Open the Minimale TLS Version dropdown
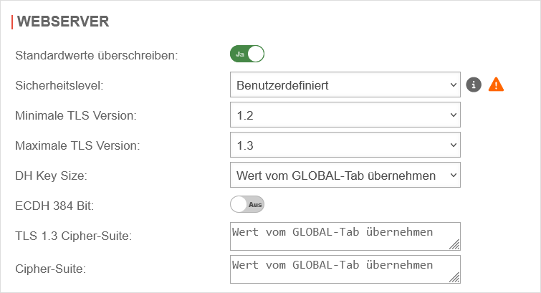Screen dimensions: 541x293 click(x=345, y=115)
